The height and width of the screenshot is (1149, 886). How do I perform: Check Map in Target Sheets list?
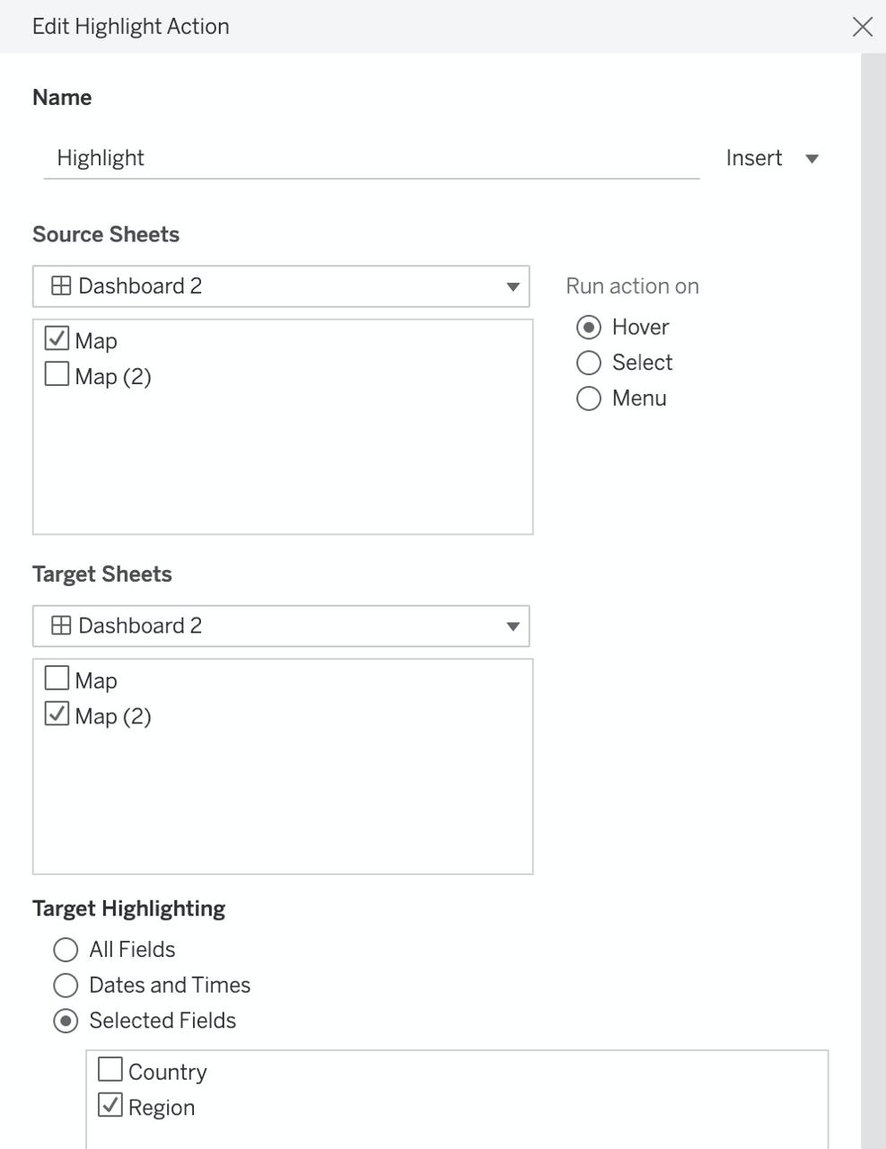57,678
